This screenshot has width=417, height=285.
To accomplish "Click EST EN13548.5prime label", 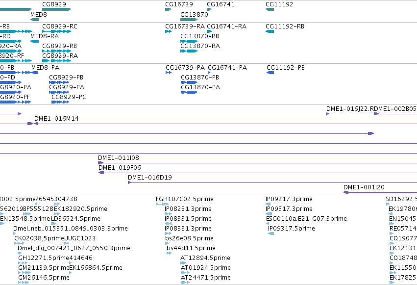I will click(25, 219).
